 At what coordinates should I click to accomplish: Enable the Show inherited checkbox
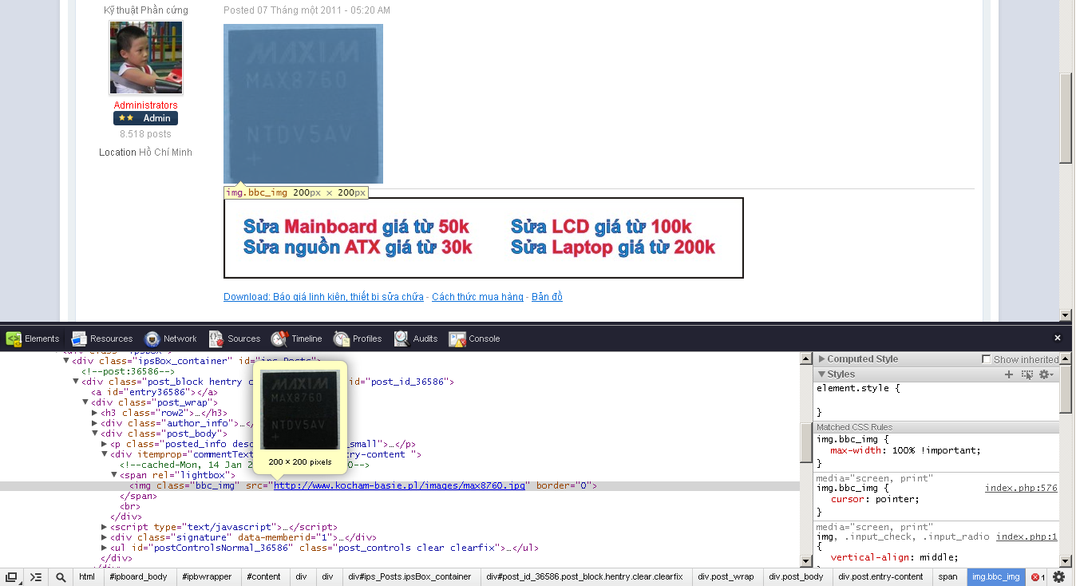click(987, 359)
